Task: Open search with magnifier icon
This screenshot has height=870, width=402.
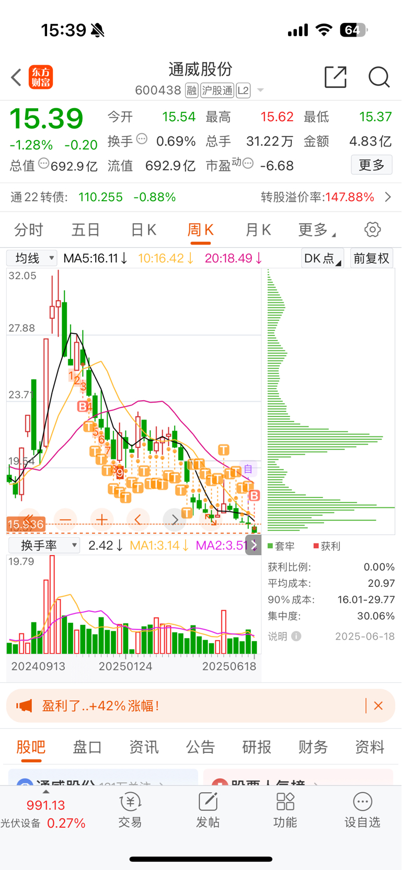Action: [379, 77]
